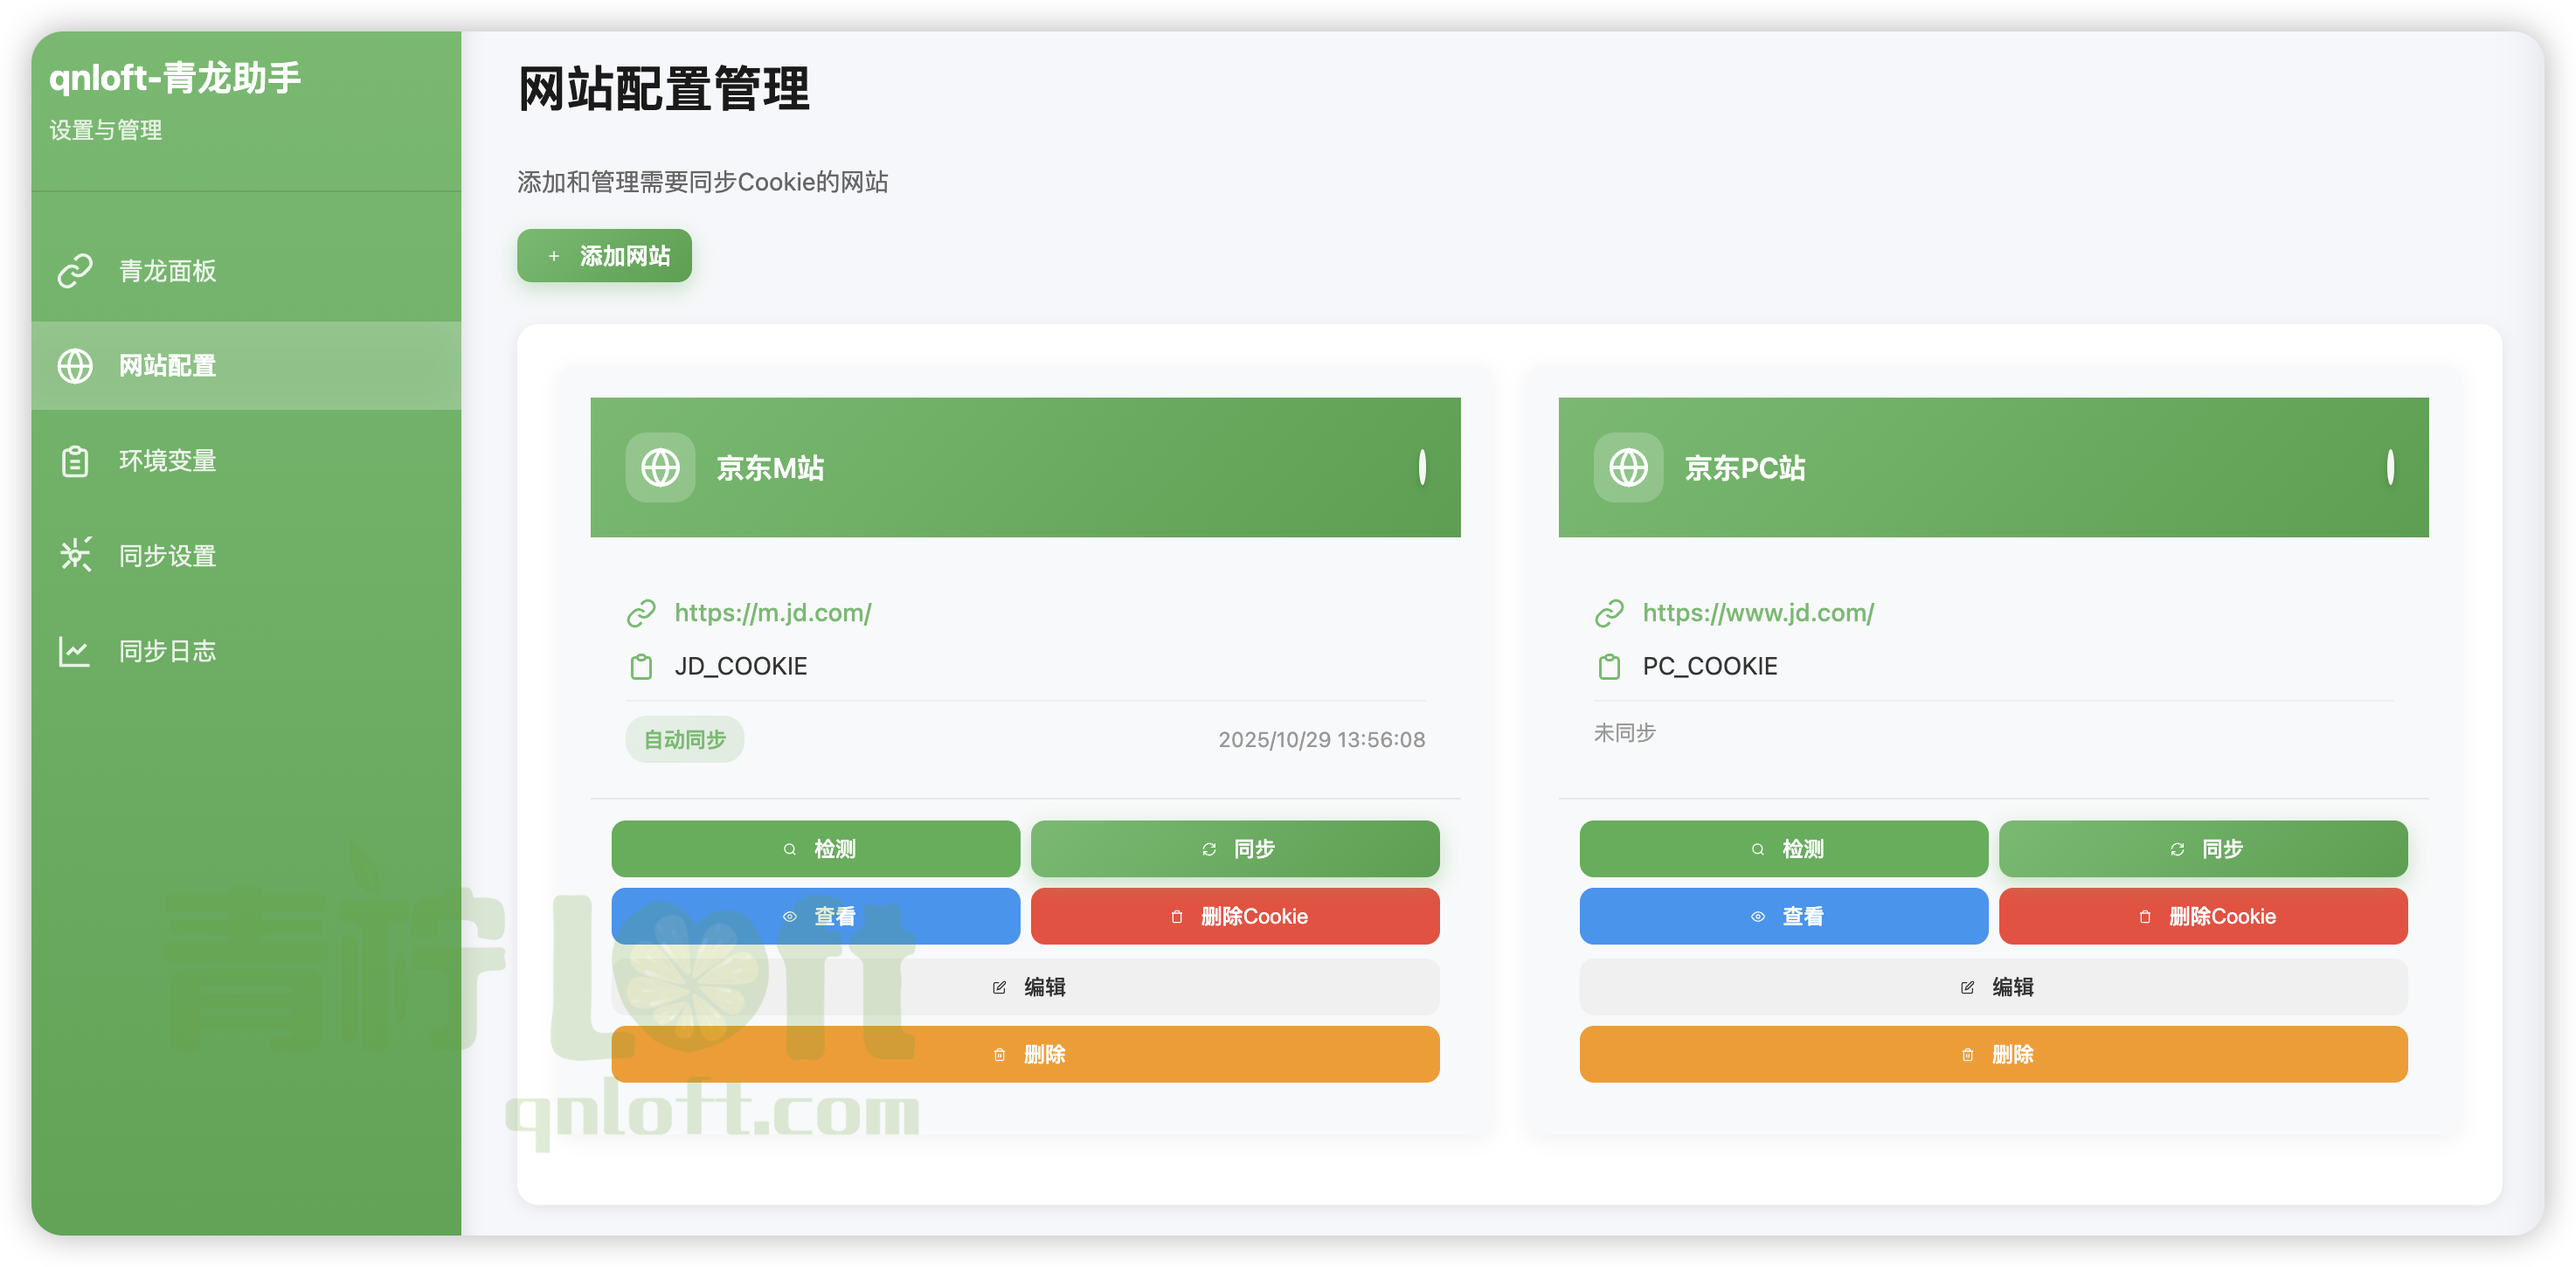Image resolution: width=2576 pixels, height=1267 pixels.
Task: Select the 网站配置 globe icon in sidebar
Action: click(74, 366)
